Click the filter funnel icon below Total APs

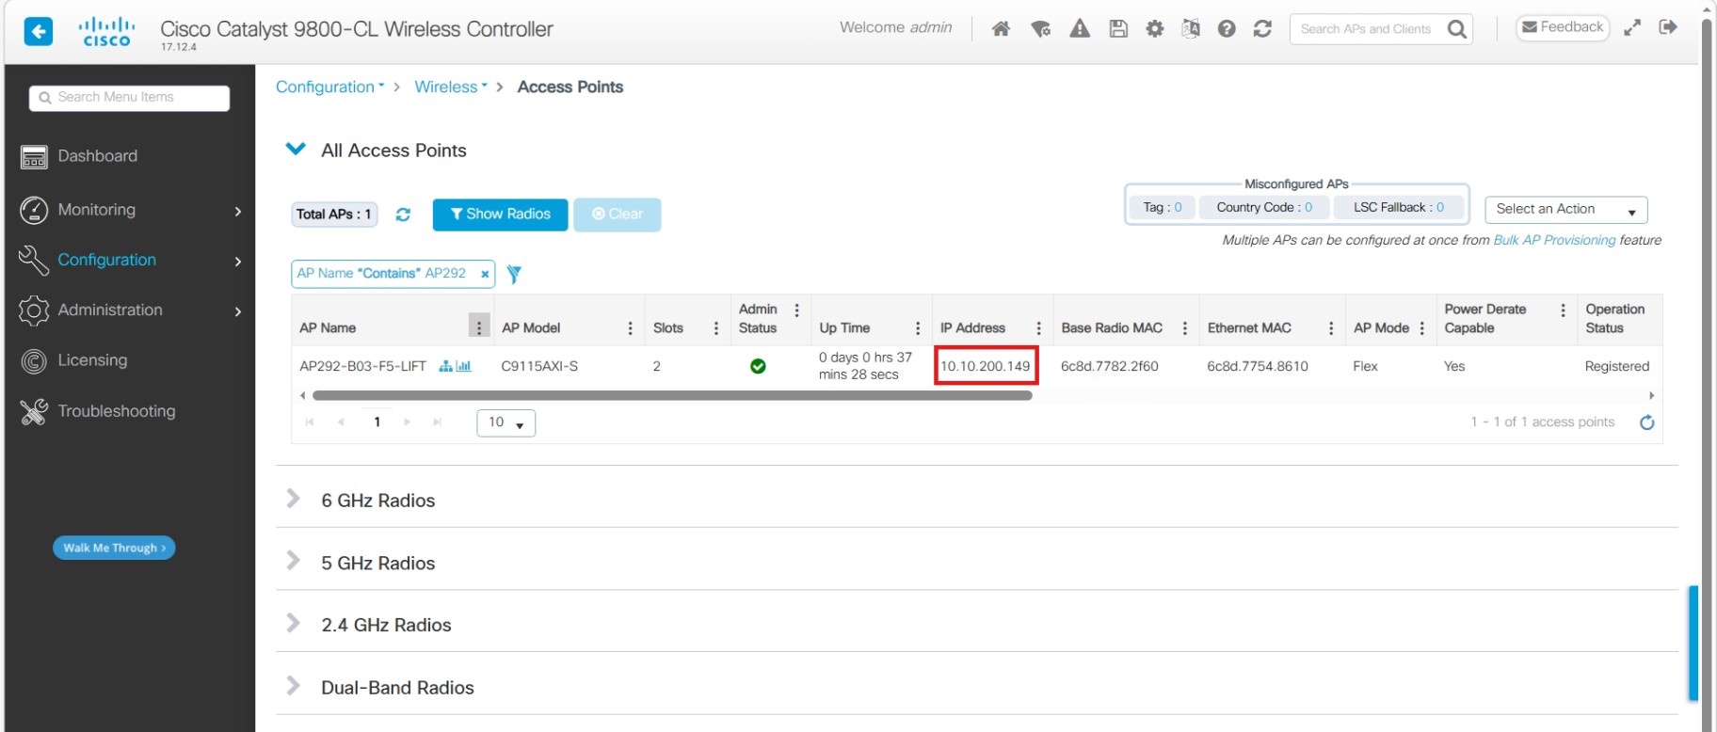514,274
